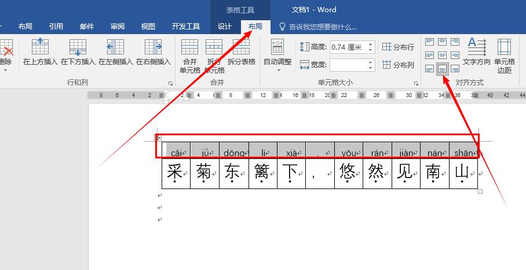Click the Split Cells (拆分单元格) icon
The height and width of the screenshot is (270, 526).
214,47
